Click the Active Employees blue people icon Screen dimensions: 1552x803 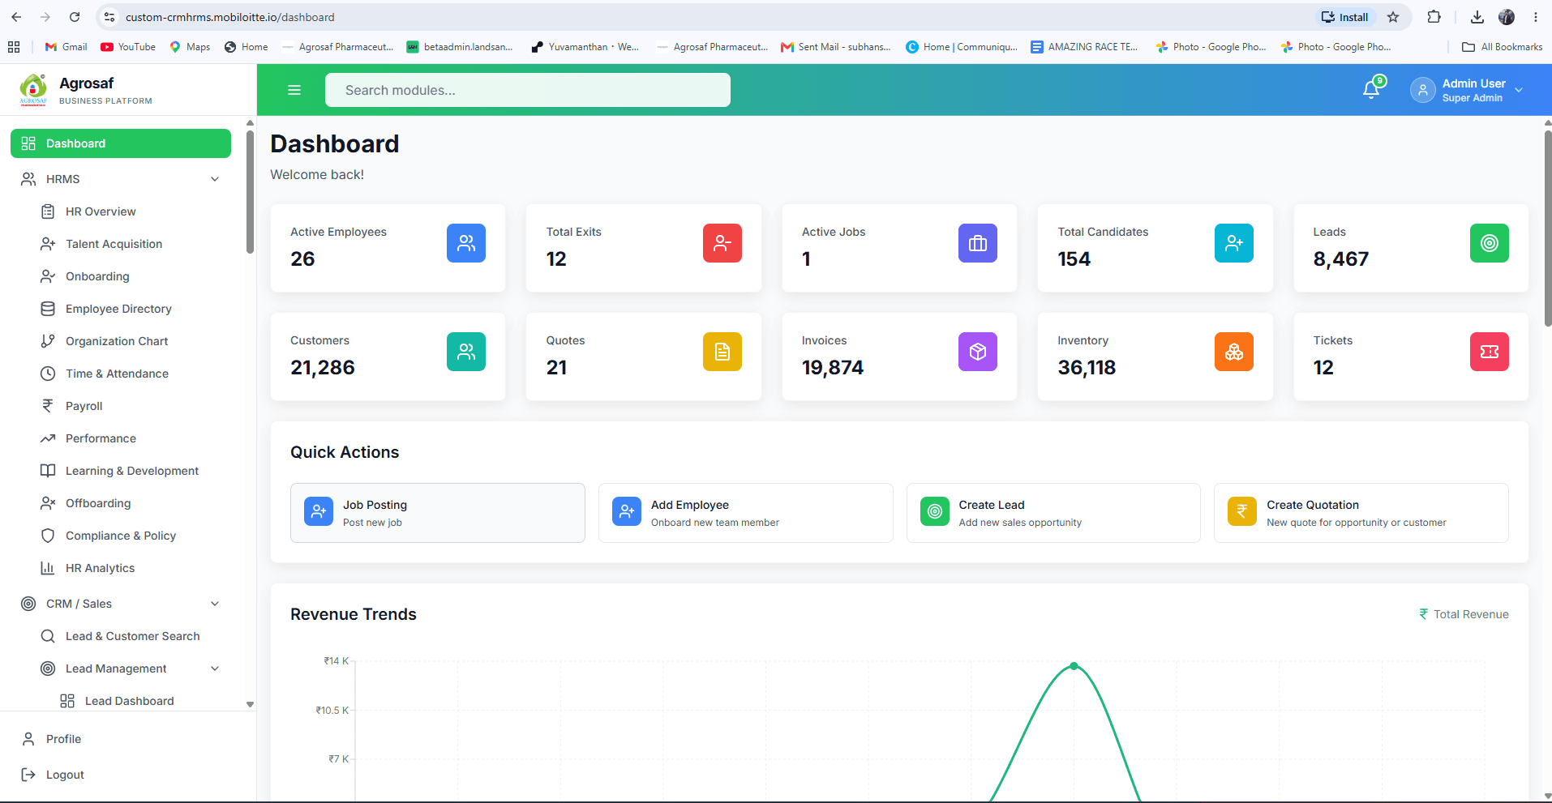click(x=466, y=243)
